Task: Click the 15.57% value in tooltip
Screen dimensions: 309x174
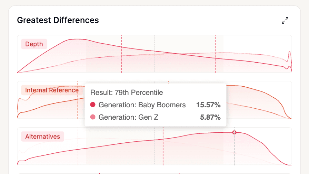Action: click(x=208, y=105)
